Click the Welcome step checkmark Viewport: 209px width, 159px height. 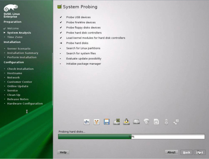click(5, 28)
